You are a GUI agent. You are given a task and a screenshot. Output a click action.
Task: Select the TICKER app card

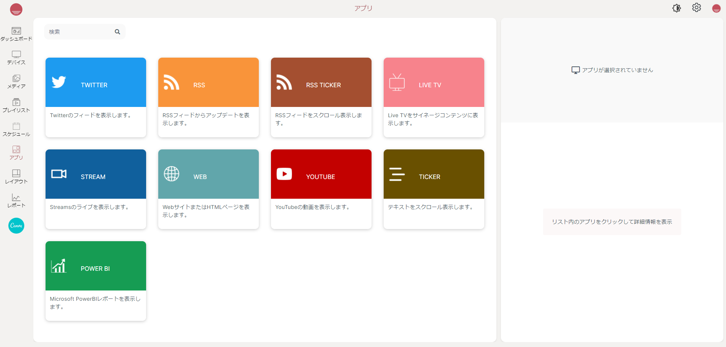click(434, 189)
